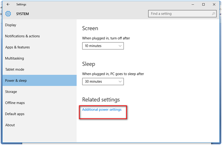Open the Storage settings page
Screen dimensions: 222x145
pos(11,92)
